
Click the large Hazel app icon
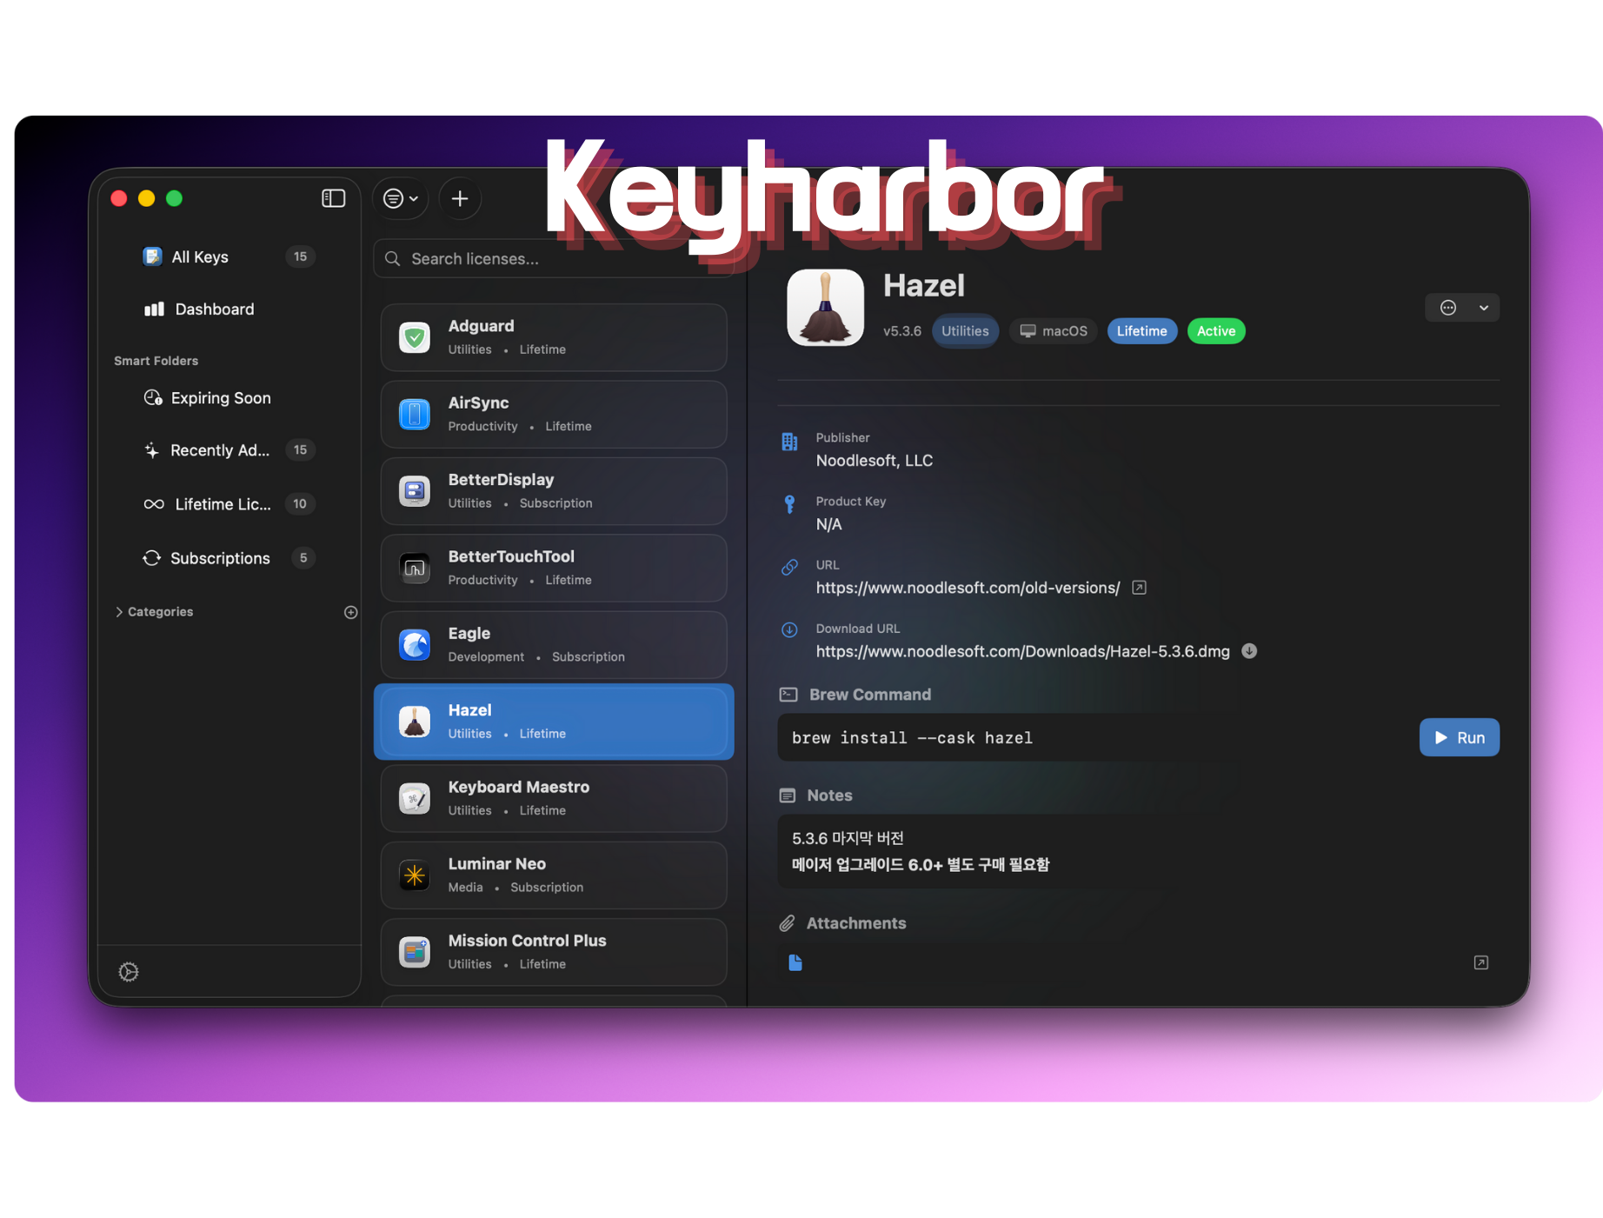click(826, 308)
